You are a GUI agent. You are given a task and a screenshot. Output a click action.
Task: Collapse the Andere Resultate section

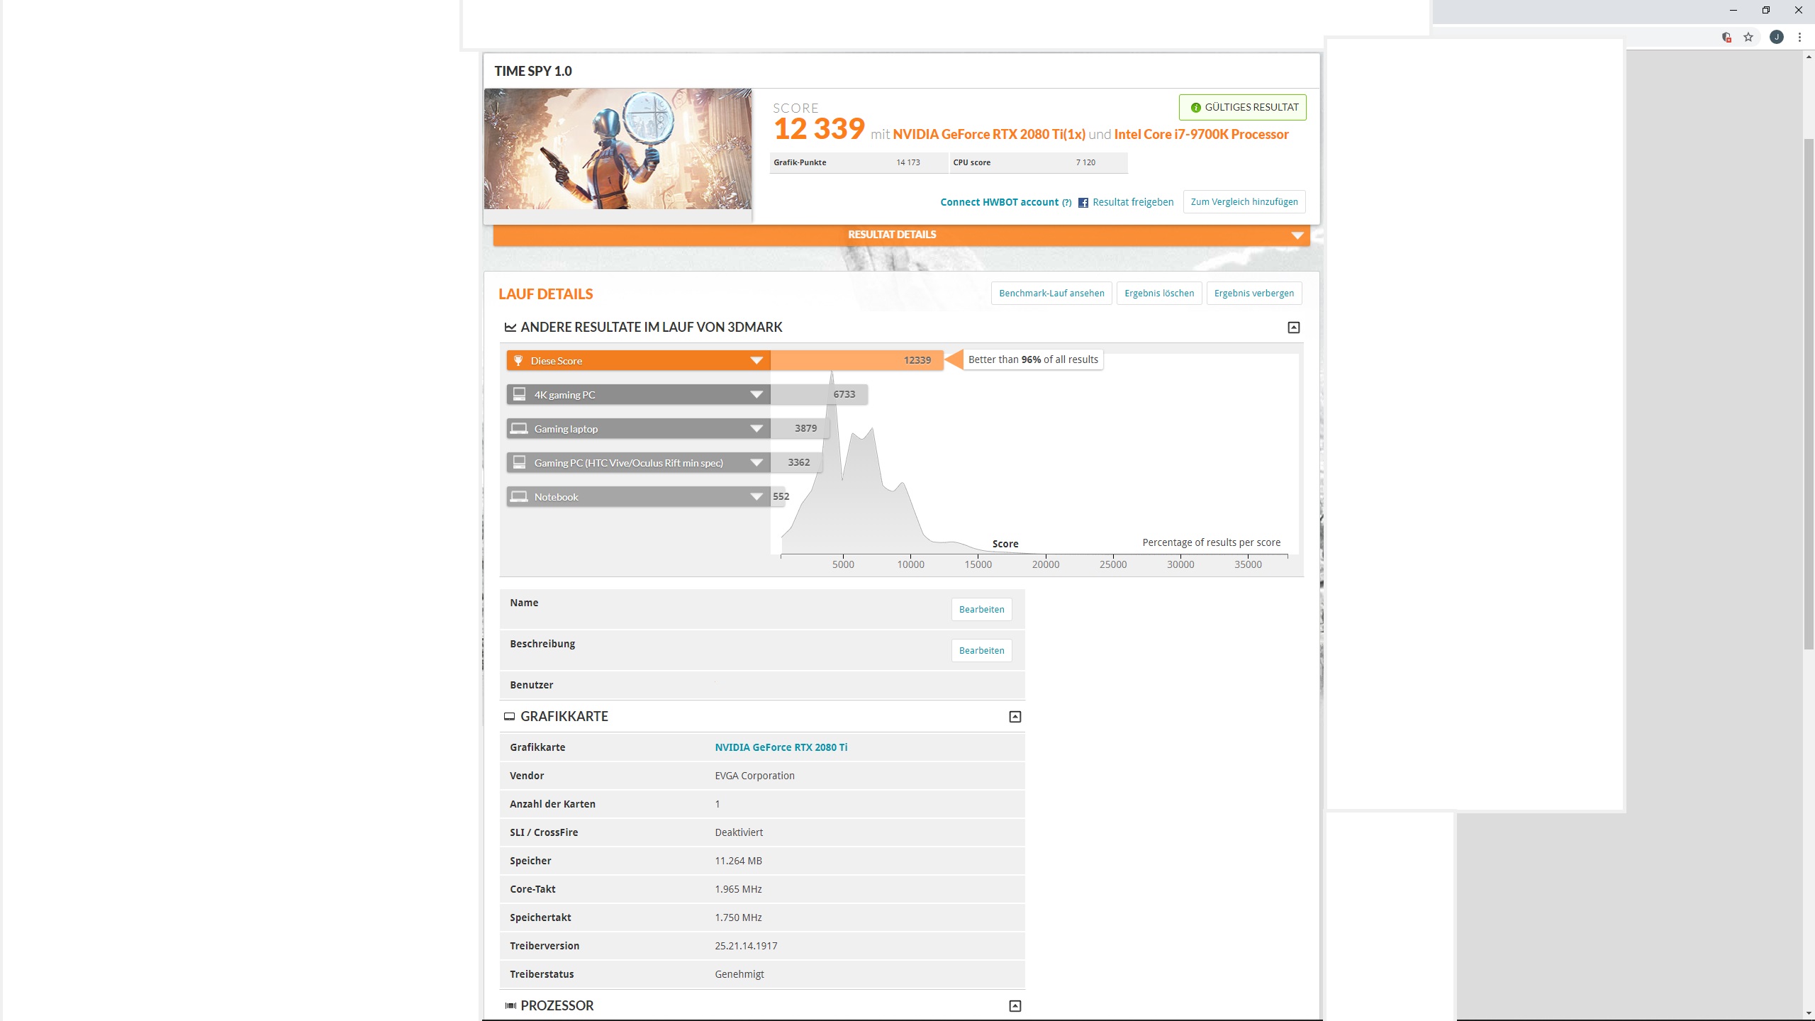1293,328
